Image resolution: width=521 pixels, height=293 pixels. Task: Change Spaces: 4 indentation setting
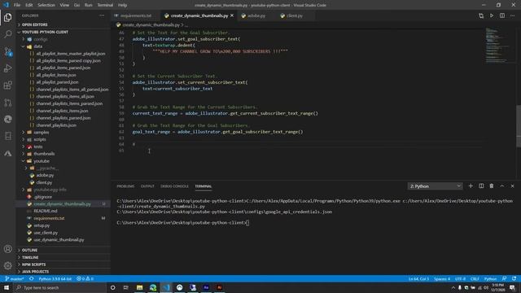point(442,278)
